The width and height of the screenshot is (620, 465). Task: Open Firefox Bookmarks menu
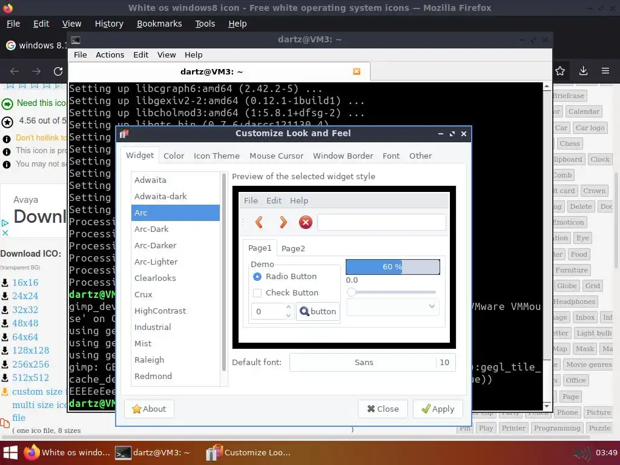point(159,24)
